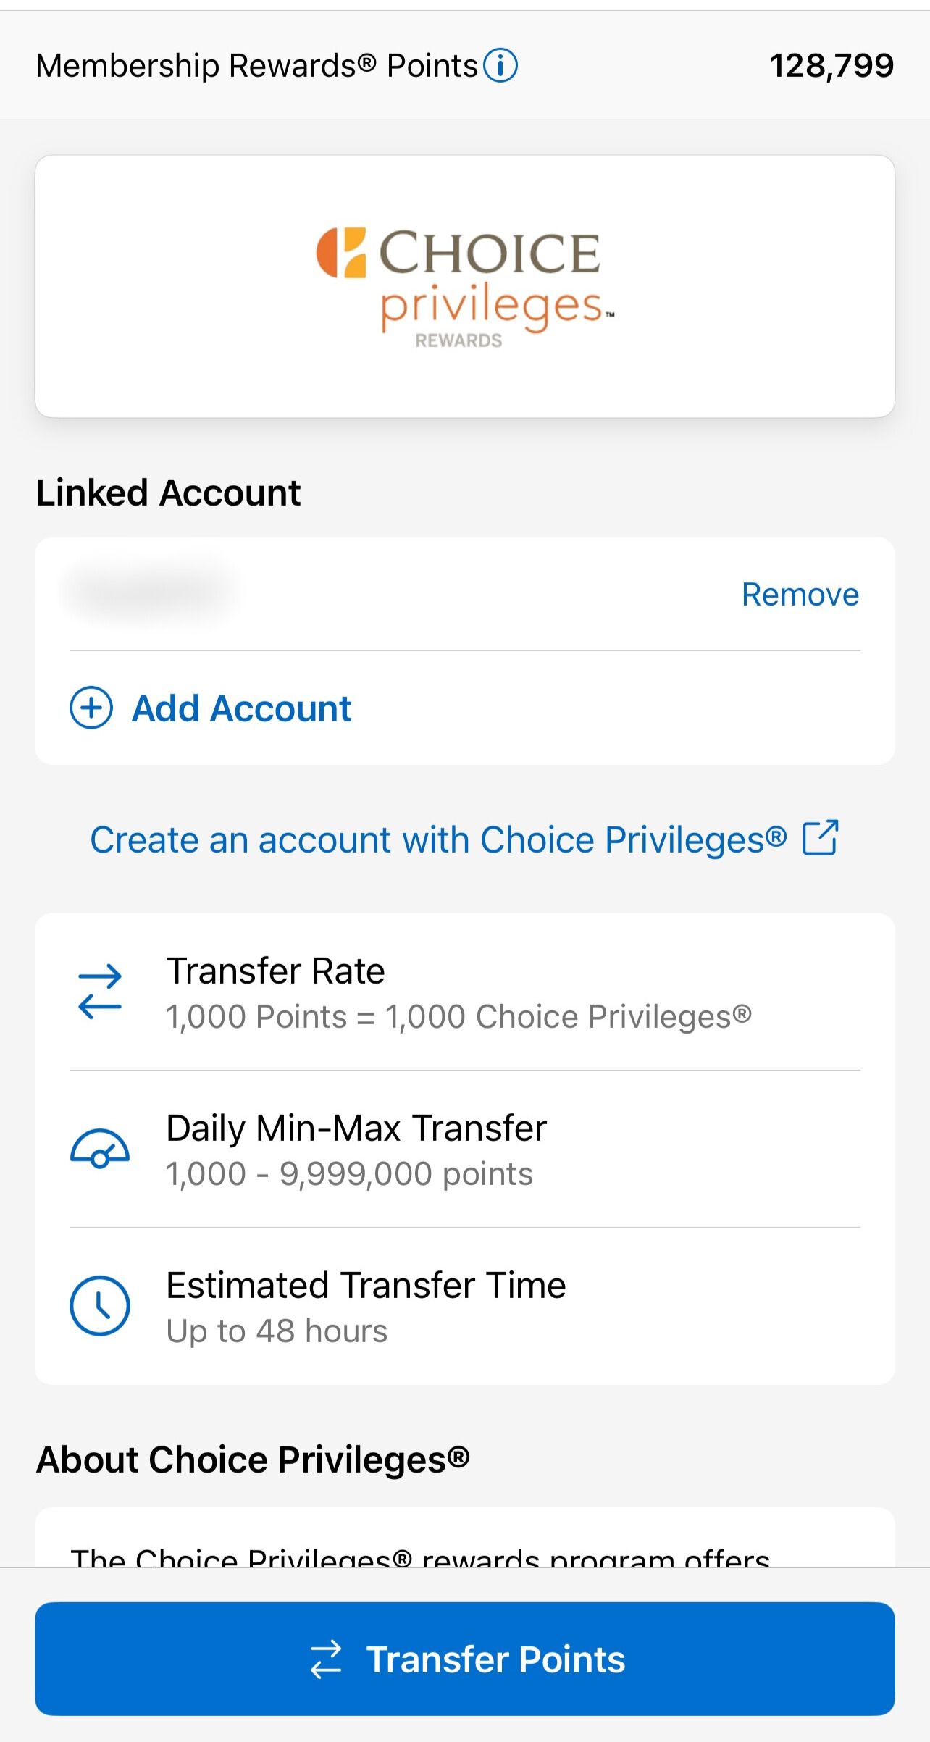Select the Add Account text
Viewport: 930px width, 1742px height.
(x=241, y=708)
